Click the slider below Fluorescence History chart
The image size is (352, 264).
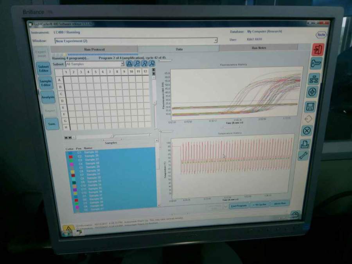[x=232, y=127]
